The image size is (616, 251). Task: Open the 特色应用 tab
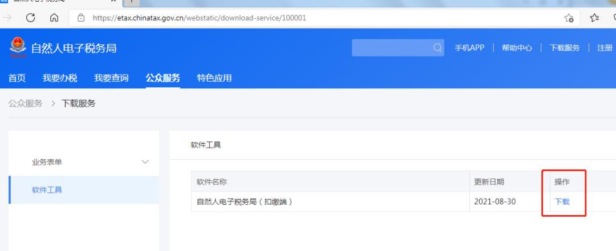(214, 78)
